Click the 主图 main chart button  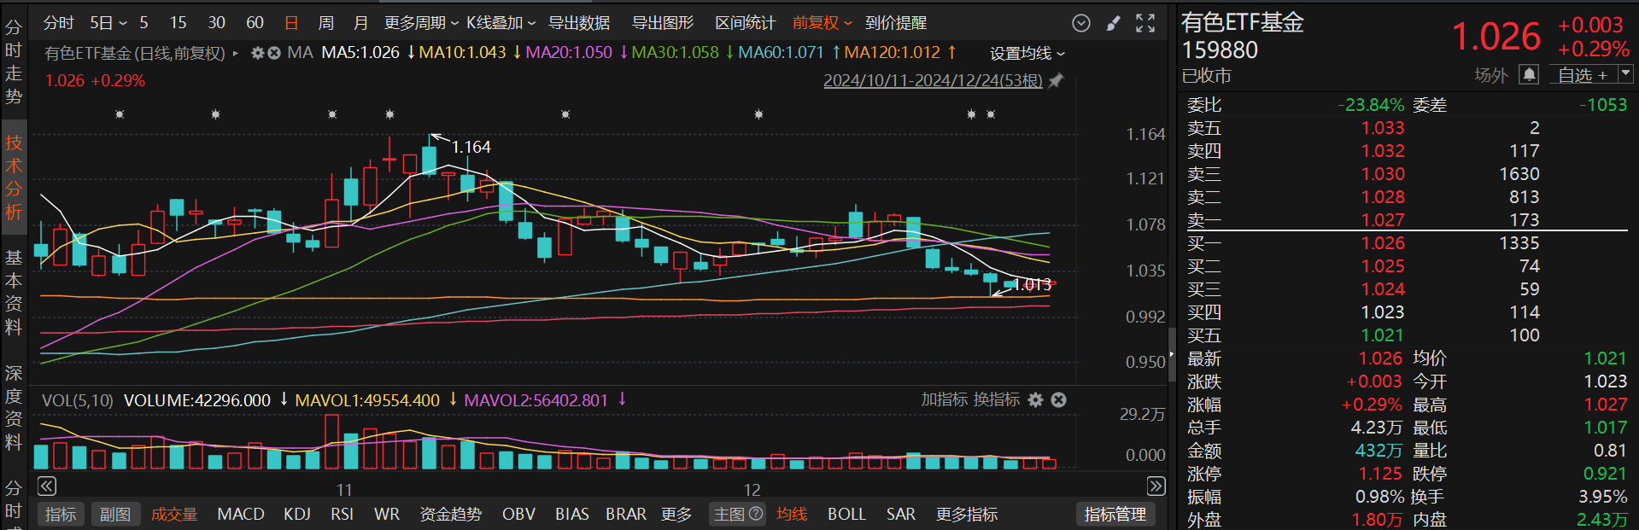tap(729, 514)
